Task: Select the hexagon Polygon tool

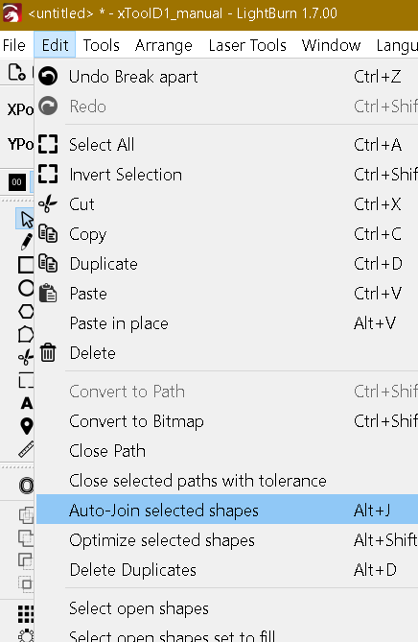Action: pyautogui.click(x=26, y=311)
